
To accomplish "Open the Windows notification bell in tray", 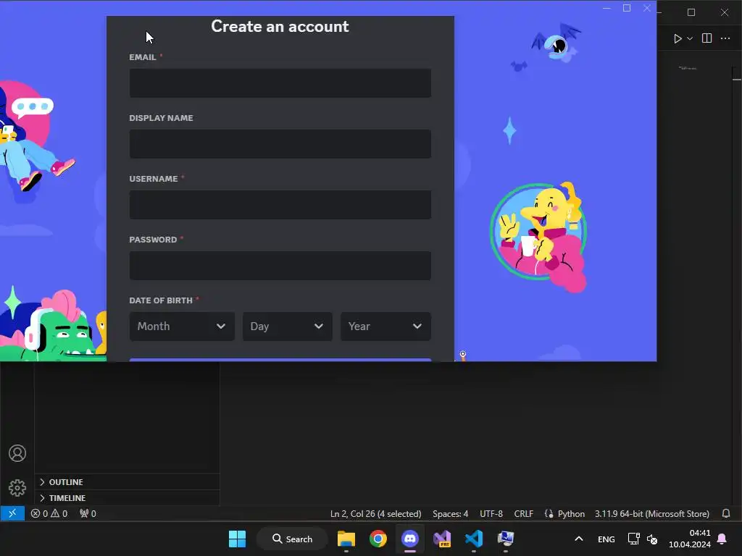I will [x=722, y=539].
